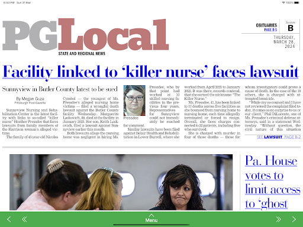Tap the OBITUARIES label

(x=266, y=25)
